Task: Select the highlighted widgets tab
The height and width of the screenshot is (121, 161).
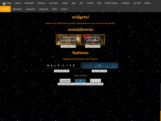Action: 5,9
